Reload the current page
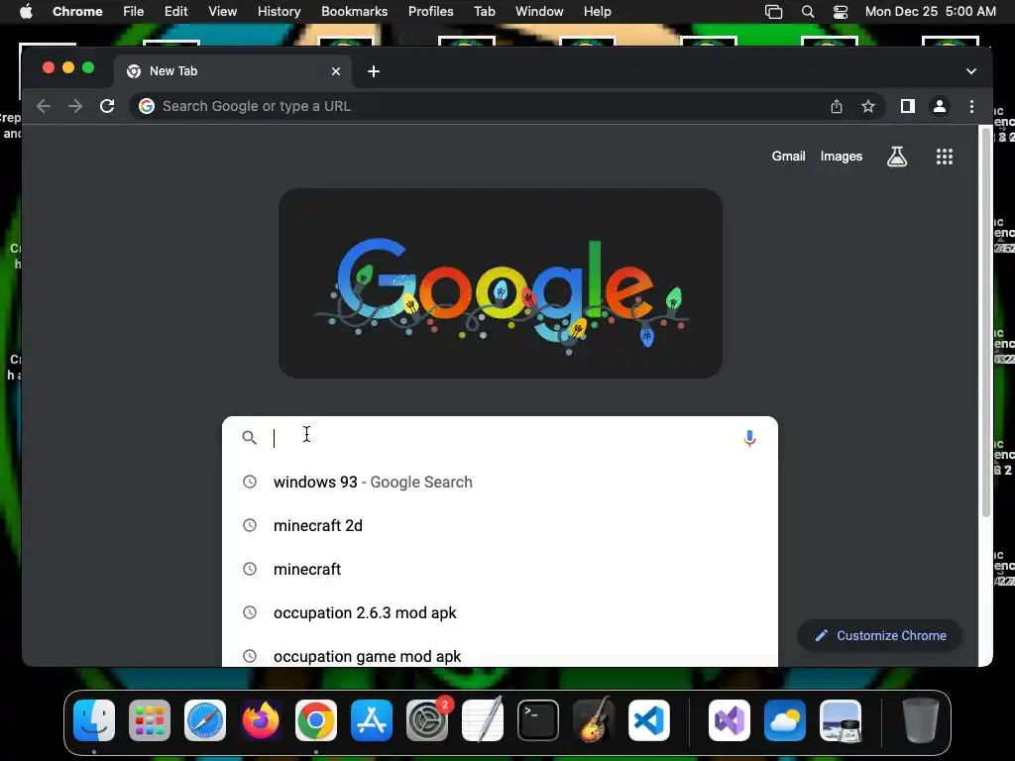Screen dimensions: 1015x761 click(107, 106)
